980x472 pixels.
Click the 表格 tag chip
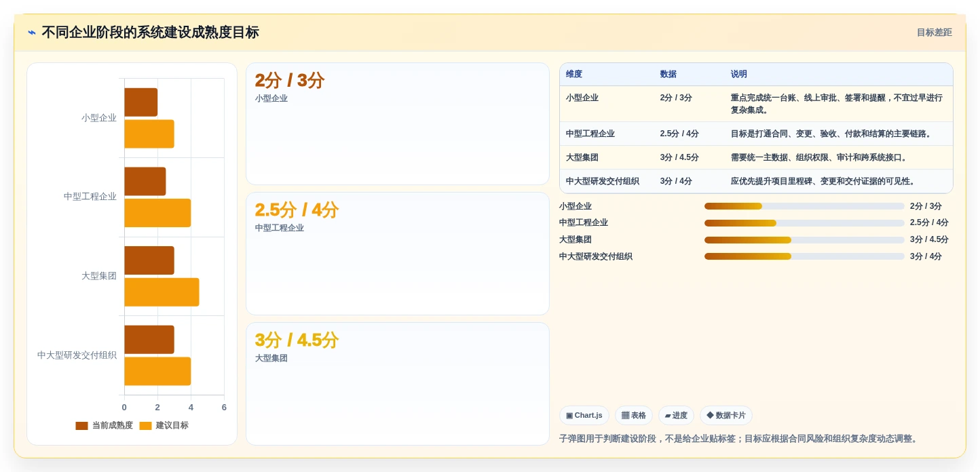pos(634,416)
